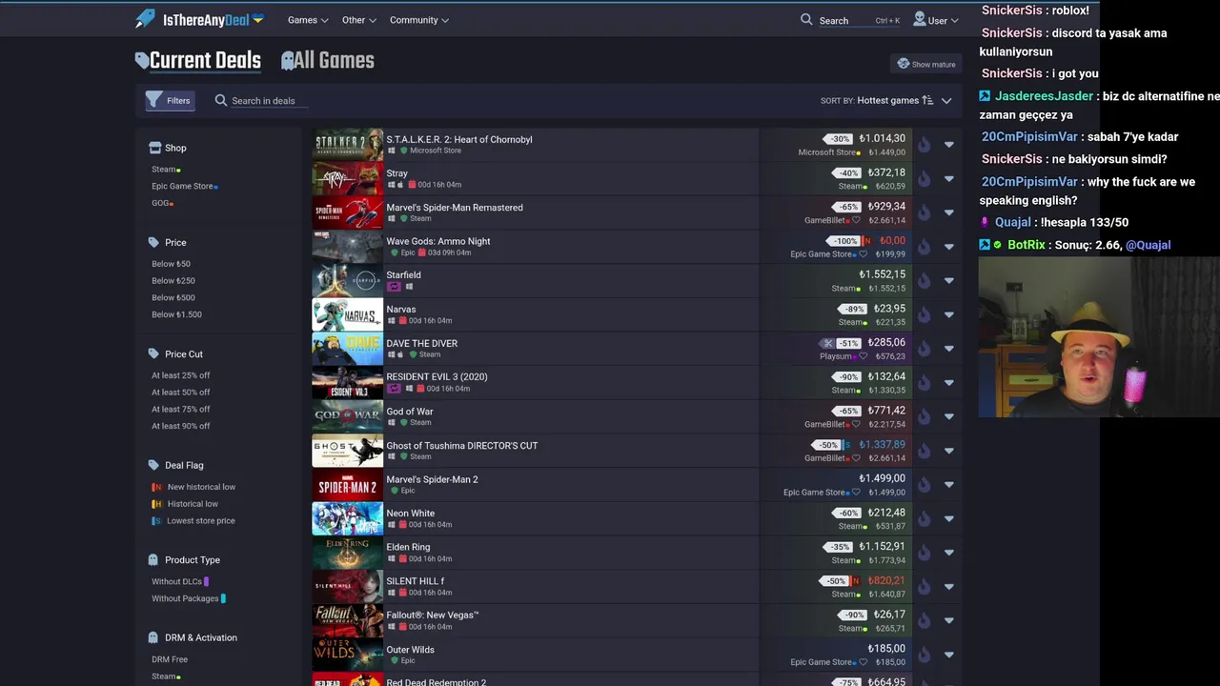Image resolution: width=1220 pixels, height=686 pixels.
Task: Click the IsThereAnyDeal logo
Action: (x=199, y=19)
